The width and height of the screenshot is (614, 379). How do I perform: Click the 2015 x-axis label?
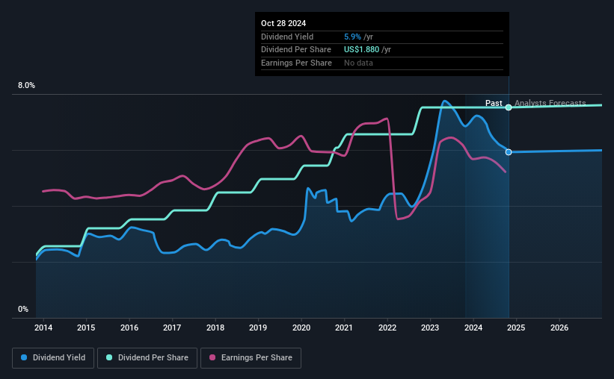click(86, 328)
